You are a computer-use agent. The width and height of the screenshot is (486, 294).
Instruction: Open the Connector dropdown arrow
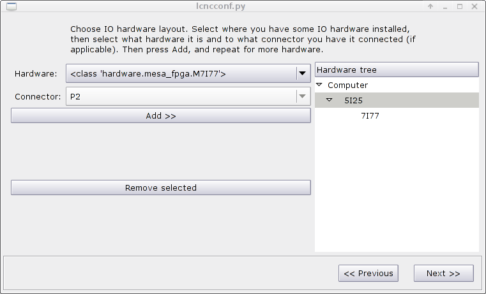pyautogui.click(x=302, y=96)
